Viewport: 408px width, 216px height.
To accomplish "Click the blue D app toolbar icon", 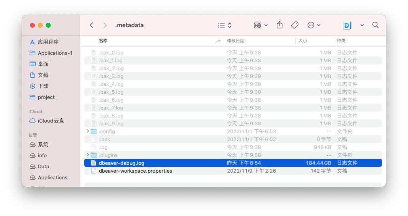I will point(348,25).
